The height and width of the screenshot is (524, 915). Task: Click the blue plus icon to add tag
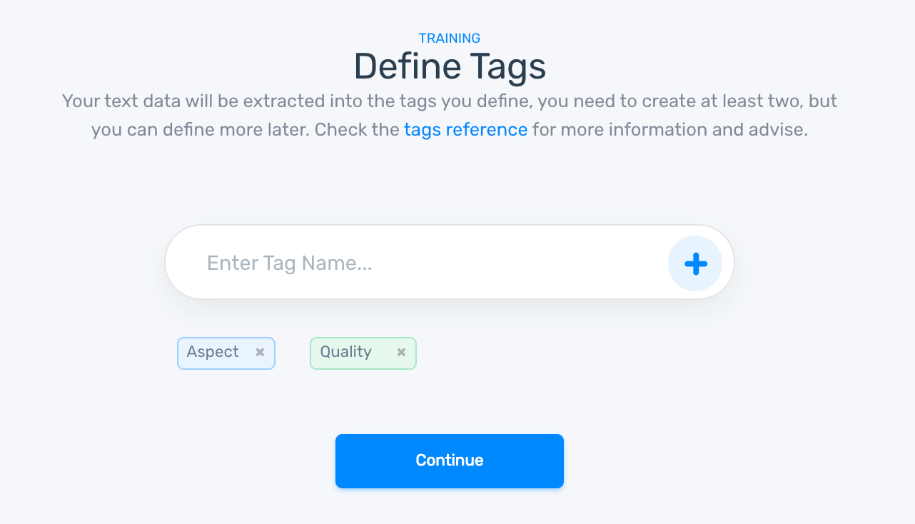point(695,263)
